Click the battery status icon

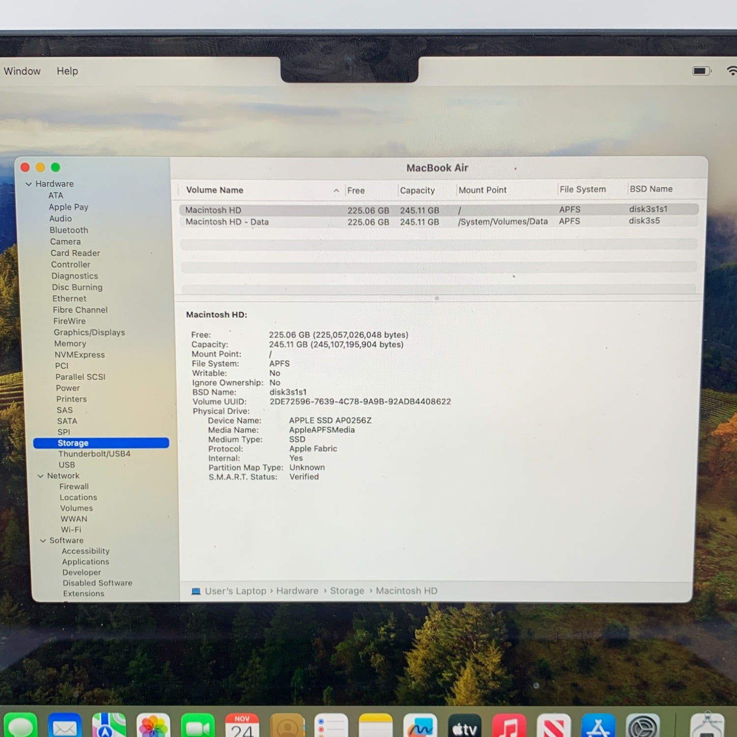tap(701, 71)
